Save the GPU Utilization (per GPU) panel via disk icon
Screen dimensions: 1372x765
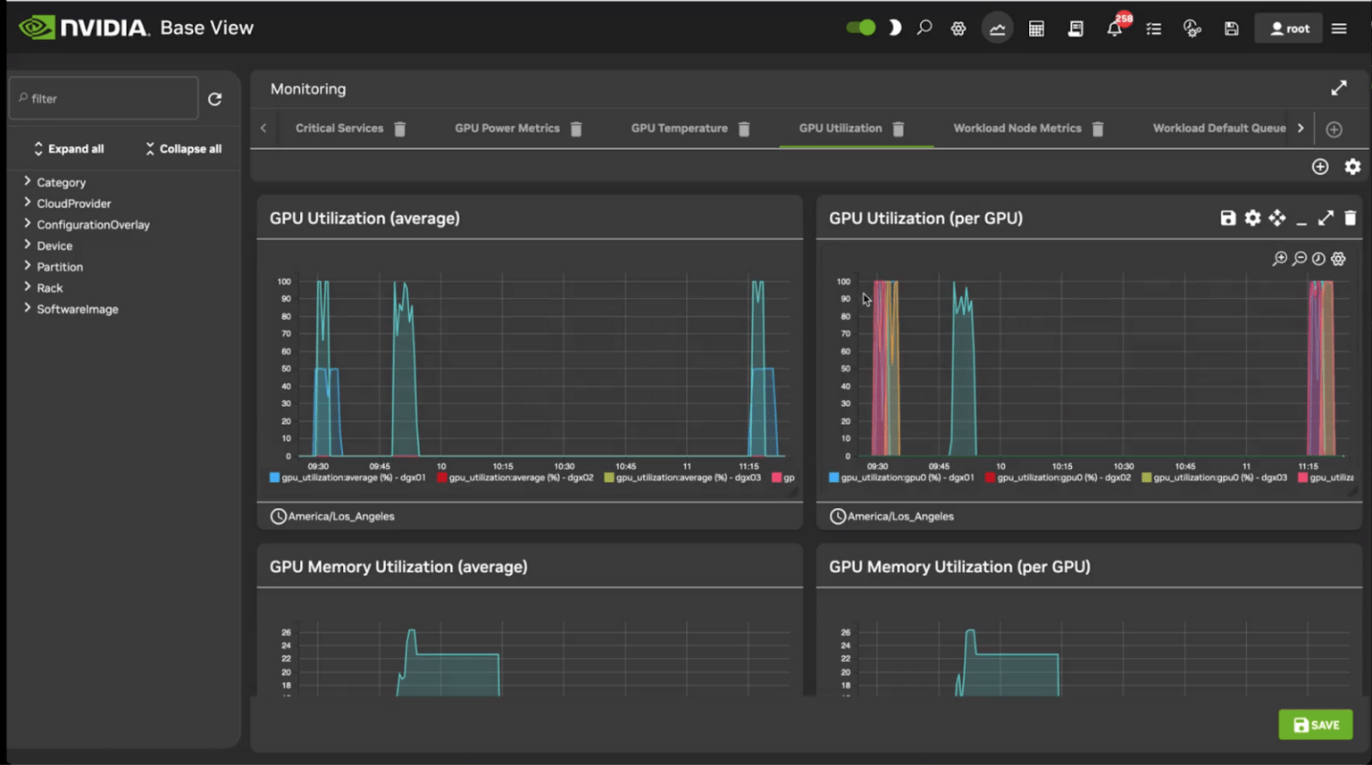click(x=1228, y=218)
